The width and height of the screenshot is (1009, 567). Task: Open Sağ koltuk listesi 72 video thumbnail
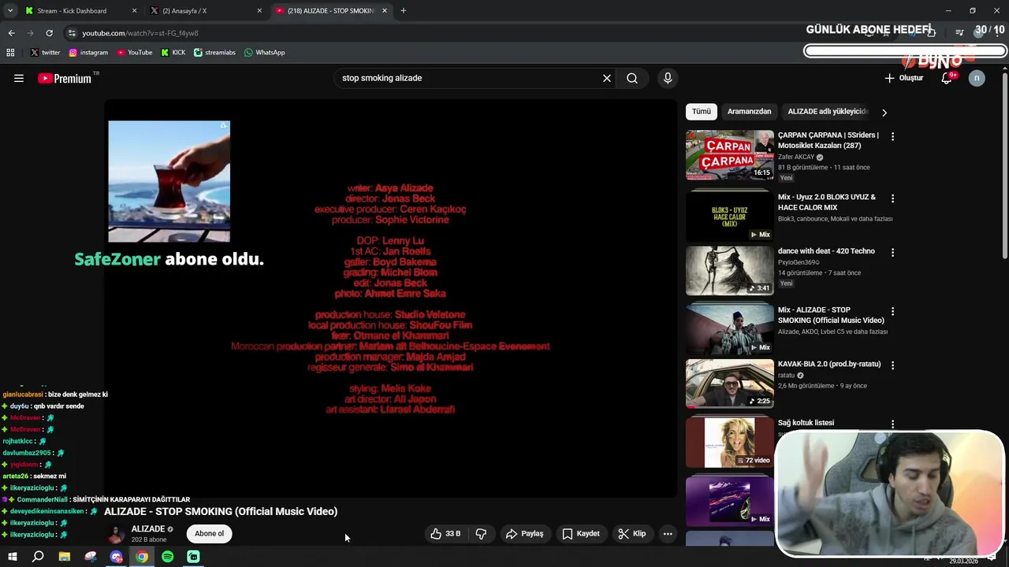730,443
